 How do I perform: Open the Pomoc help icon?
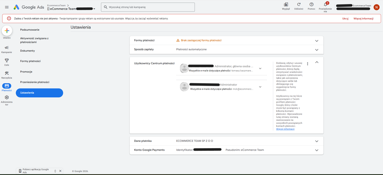click(x=312, y=4)
